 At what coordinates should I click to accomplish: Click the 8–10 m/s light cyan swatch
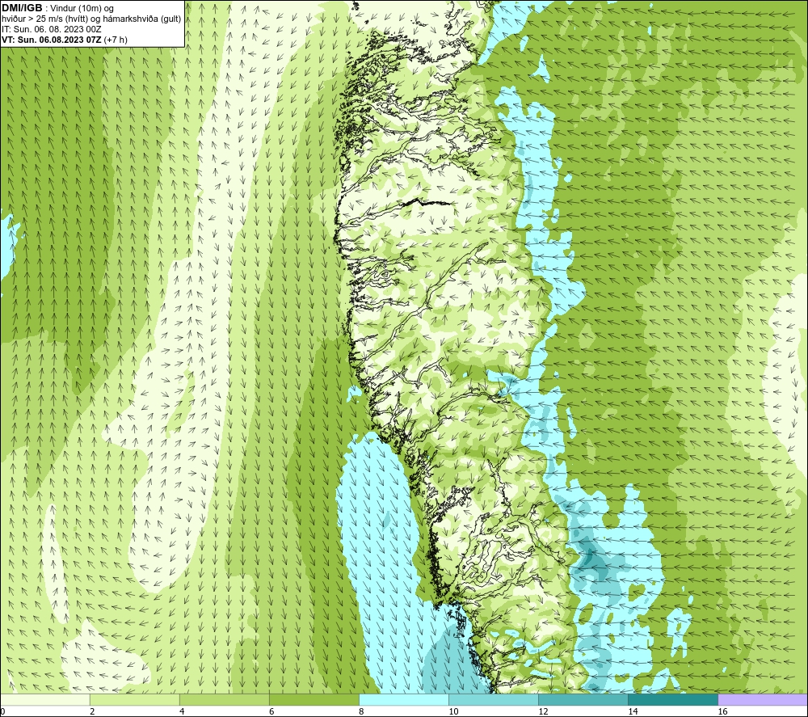pos(404,699)
